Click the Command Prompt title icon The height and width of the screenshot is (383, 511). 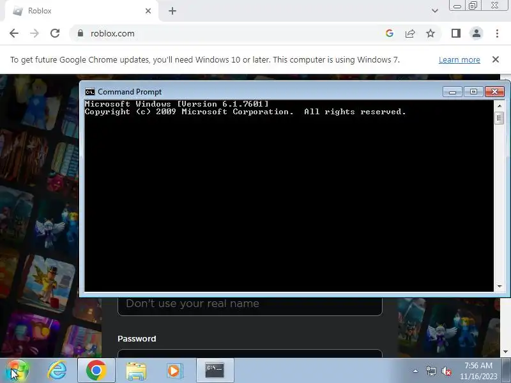pyautogui.click(x=89, y=92)
